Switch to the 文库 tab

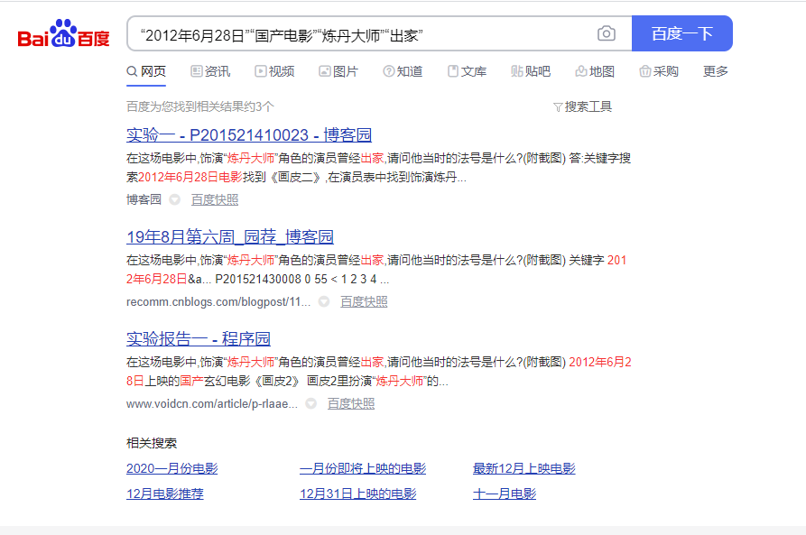pyautogui.click(x=467, y=71)
